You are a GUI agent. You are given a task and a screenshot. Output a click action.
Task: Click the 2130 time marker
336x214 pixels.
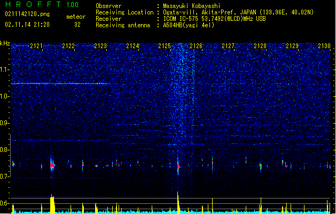[x=324, y=46]
